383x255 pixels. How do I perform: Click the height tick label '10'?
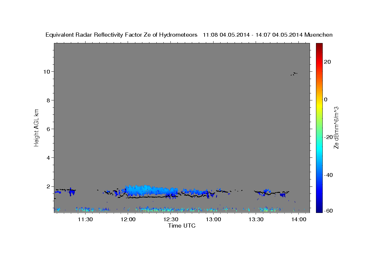[47, 71]
